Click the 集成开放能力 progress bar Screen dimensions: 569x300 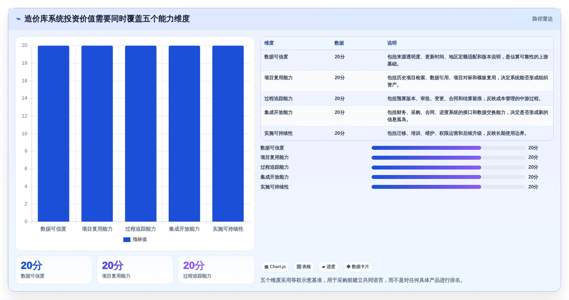(x=448, y=177)
